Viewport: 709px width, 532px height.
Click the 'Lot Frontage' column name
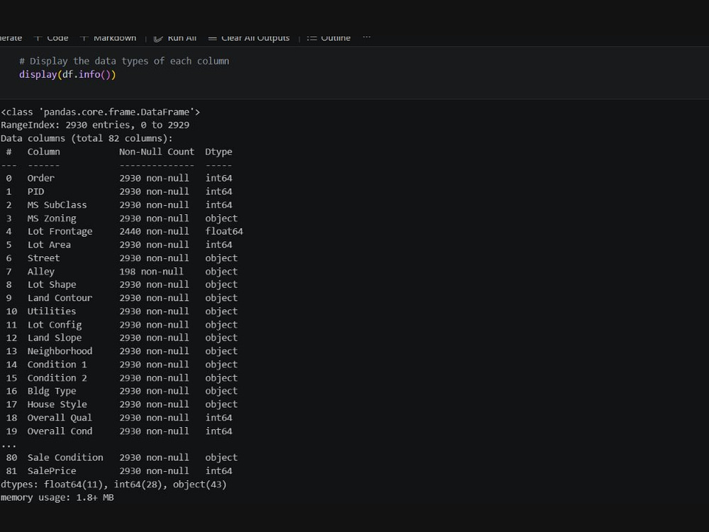(x=60, y=231)
